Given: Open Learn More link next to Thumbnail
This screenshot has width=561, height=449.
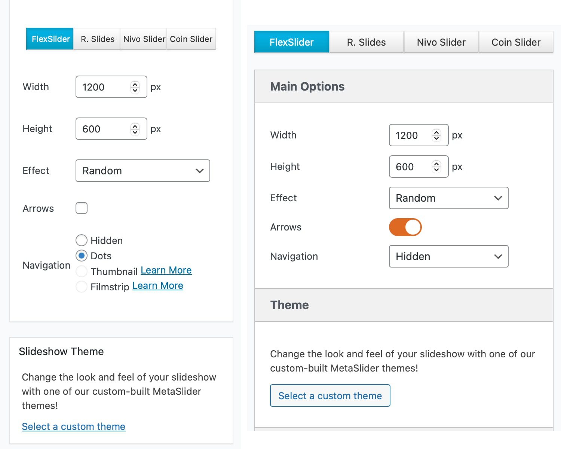Looking at the screenshot, I should pos(166,270).
